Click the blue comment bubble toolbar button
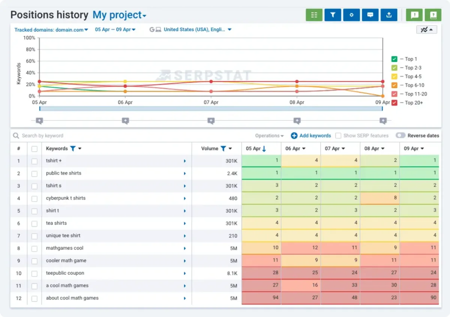This screenshot has width=450, height=317. 370,15
